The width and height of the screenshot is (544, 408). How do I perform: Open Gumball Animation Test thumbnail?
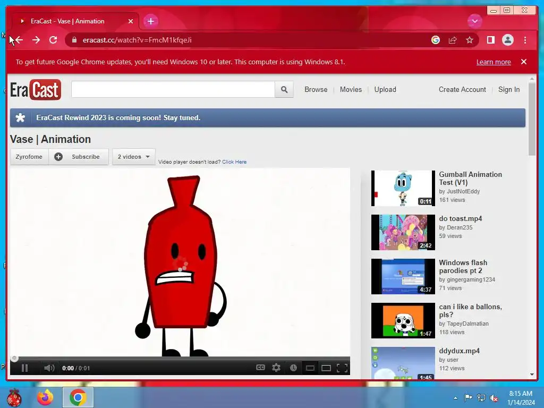403,188
